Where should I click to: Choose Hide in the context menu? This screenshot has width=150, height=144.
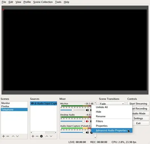point(112,112)
